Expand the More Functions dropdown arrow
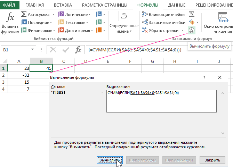This screenshot has height=167, width=233. pyautogui.click(x=104, y=31)
